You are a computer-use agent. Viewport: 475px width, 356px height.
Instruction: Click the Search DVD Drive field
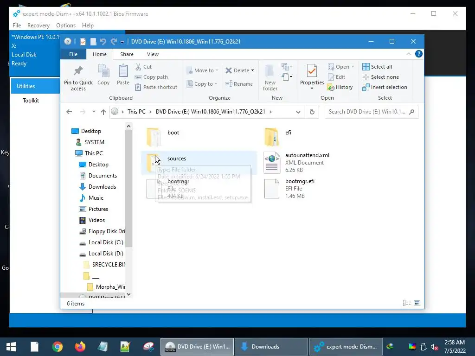pos(372,112)
